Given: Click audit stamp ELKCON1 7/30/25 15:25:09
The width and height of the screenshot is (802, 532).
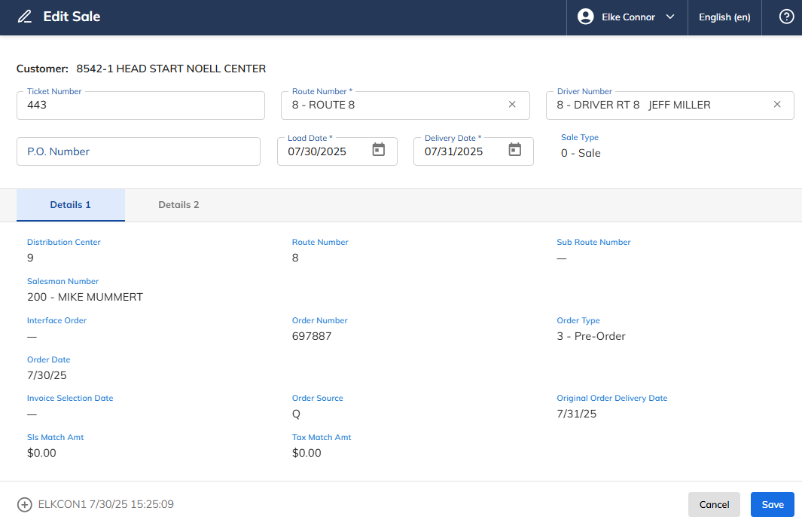Looking at the screenshot, I should click(106, 504).
